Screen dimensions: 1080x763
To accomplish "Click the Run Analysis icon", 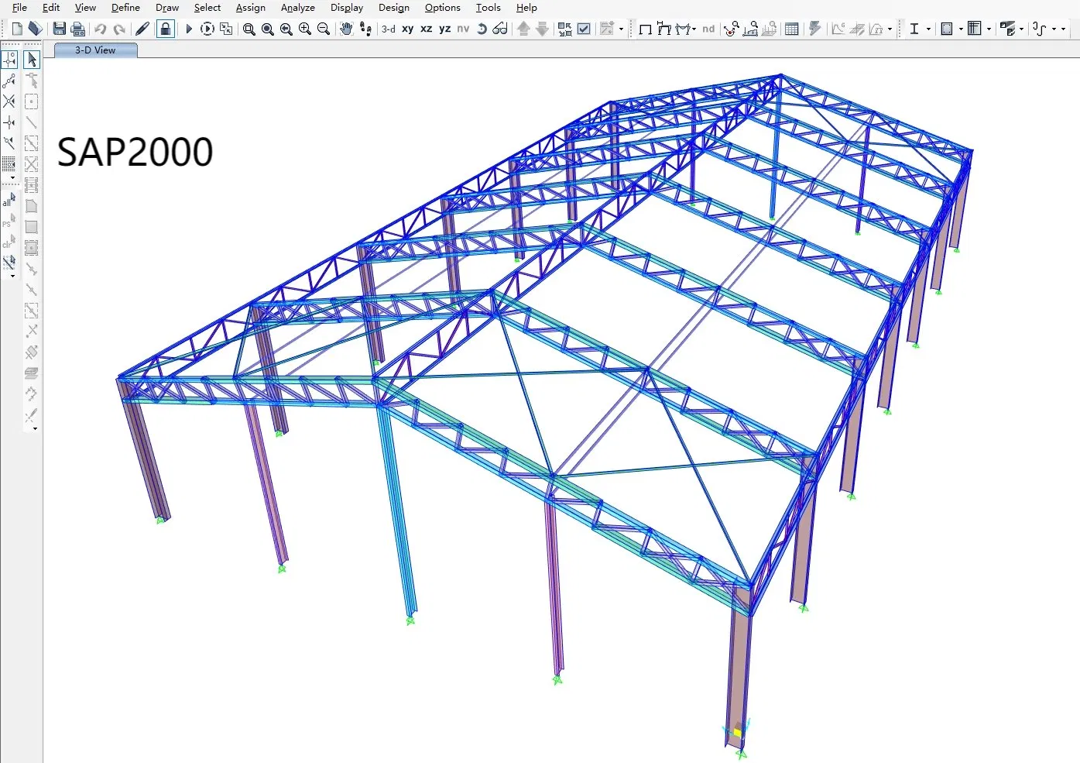I will click(x=188, y=29).
